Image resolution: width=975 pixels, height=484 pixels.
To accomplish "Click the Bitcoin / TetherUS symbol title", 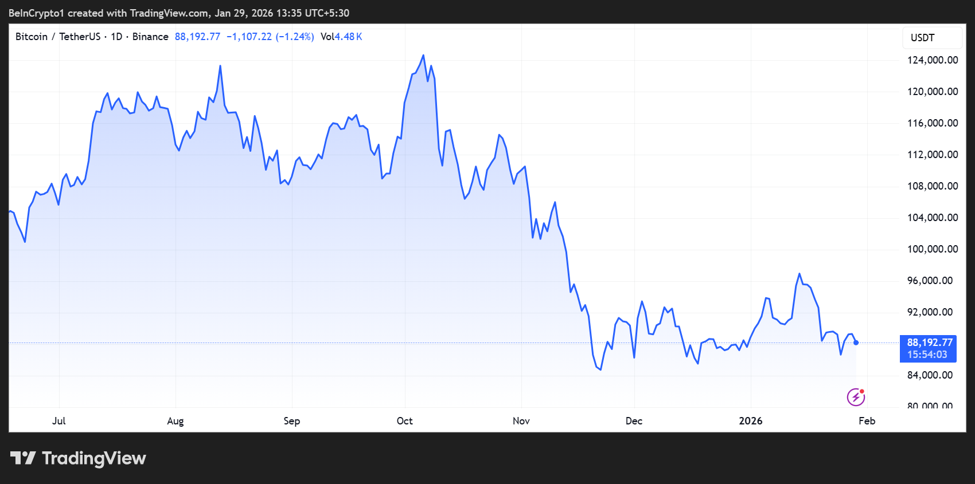I will tap(57, 37).
